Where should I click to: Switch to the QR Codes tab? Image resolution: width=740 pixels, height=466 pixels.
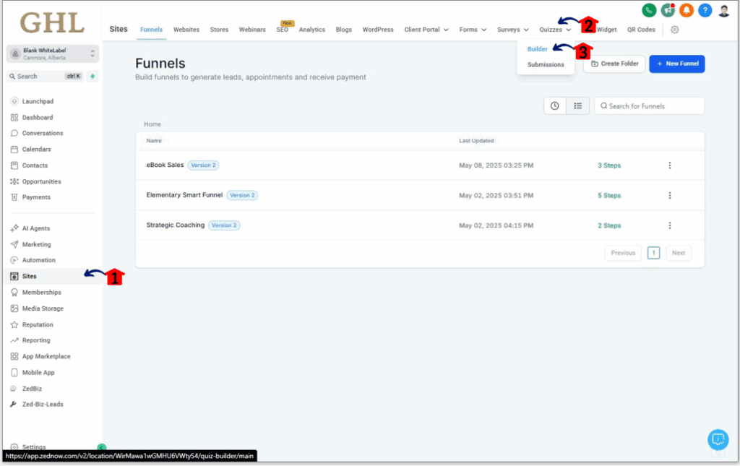641,30
